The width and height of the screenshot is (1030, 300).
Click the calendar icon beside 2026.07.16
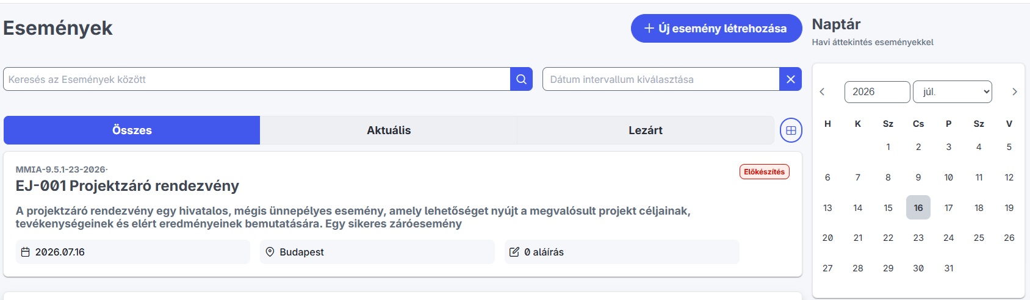point(25,252)
